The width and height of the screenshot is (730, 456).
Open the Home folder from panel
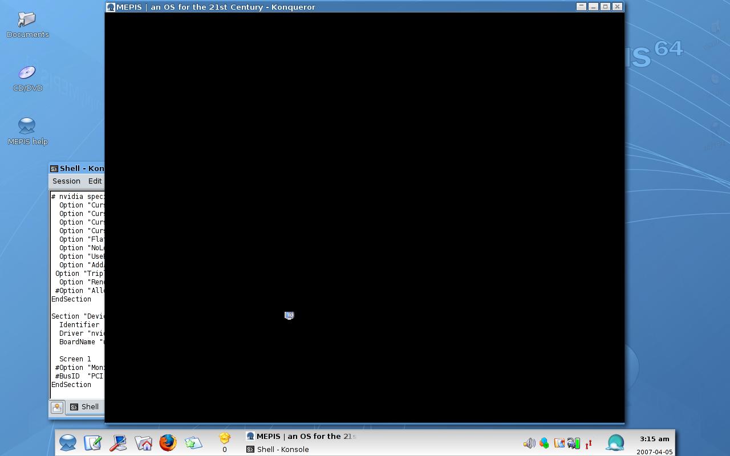(x=143, y=443)
